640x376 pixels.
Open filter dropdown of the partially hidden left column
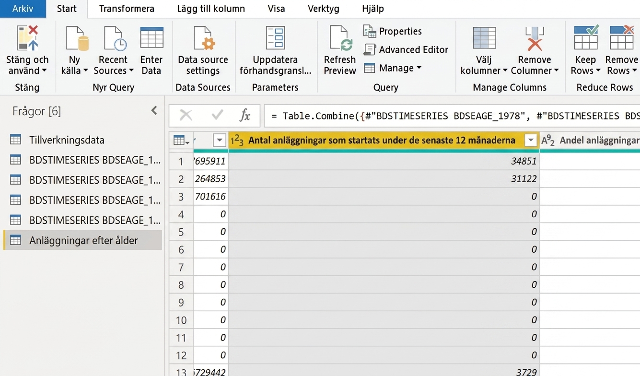(x=219, y=141)
